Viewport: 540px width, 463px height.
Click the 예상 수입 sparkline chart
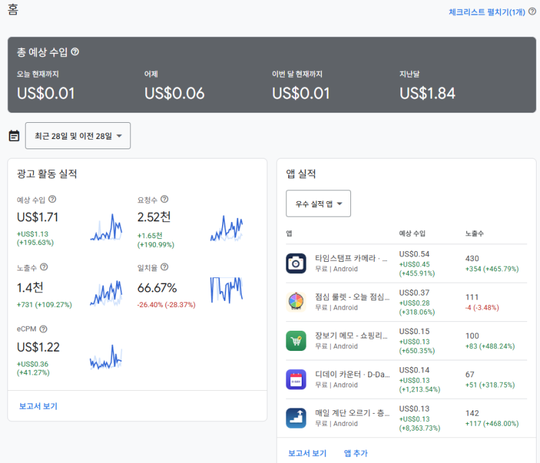[106, 227]
